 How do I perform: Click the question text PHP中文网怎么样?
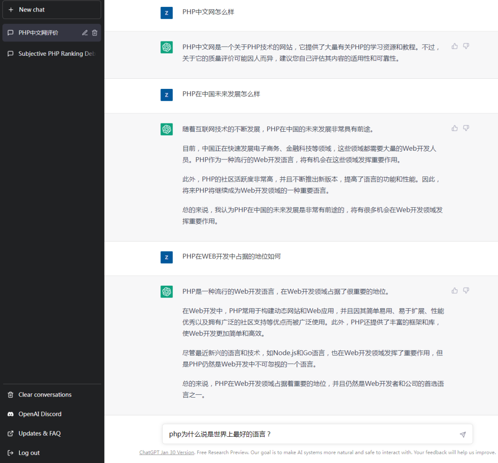tap(208, 12)
